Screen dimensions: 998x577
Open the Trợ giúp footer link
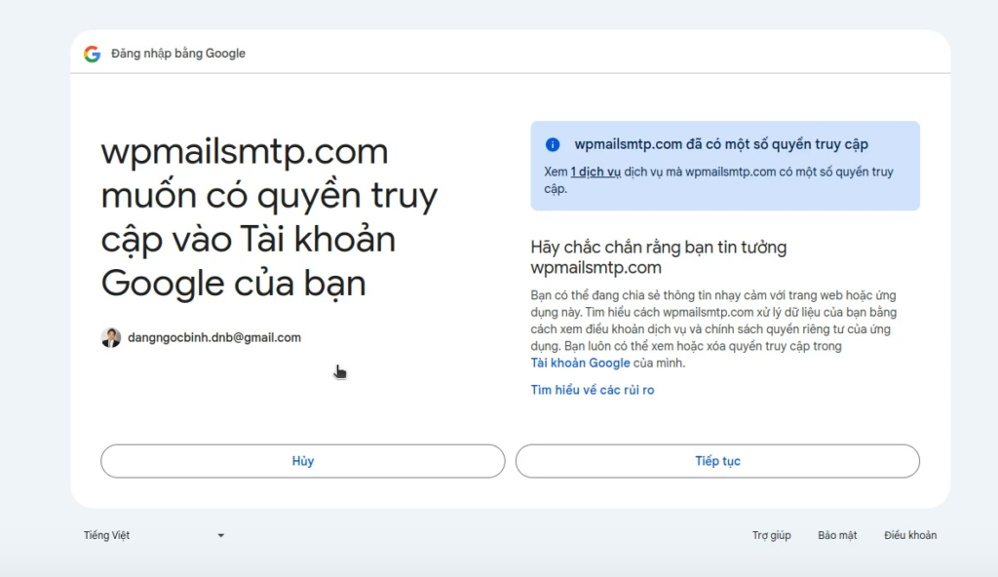pyautogui.click(x=771, y=535)
